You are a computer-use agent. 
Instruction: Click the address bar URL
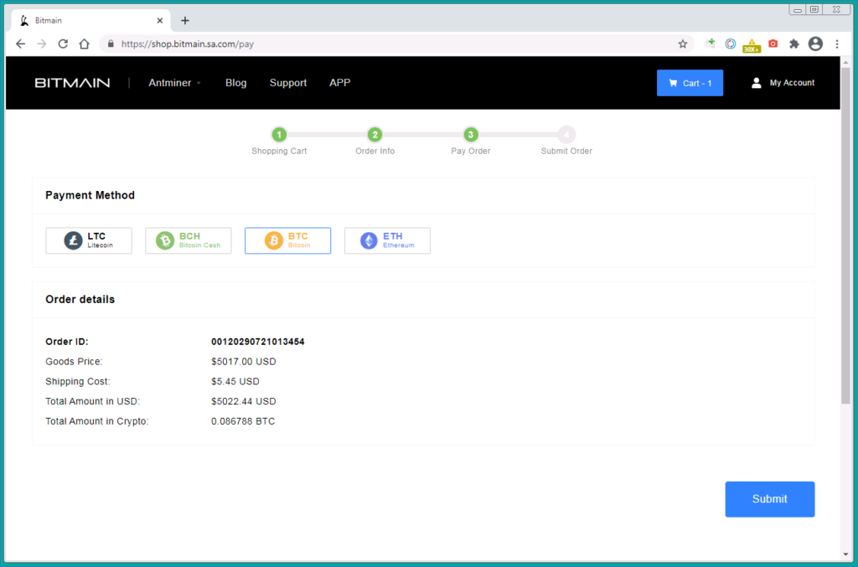coord(188,44)
